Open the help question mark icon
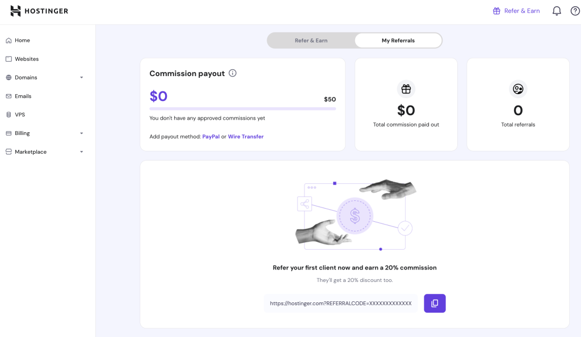This screenshot has width=581, height=337. point(574,11)
